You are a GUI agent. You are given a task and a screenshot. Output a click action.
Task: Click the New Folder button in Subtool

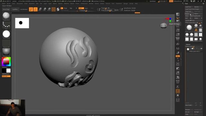pos(189,105)
